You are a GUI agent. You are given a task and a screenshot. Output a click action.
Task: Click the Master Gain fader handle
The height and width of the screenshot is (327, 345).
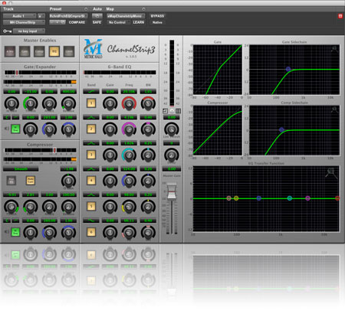coord(172,191)
